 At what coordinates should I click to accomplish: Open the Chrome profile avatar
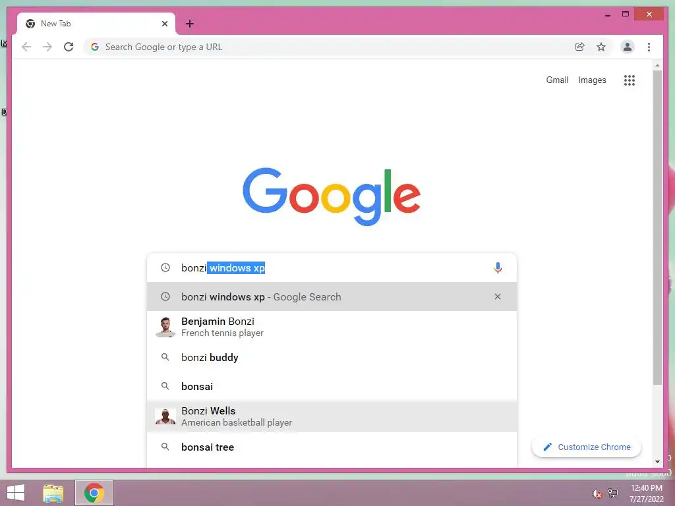(x=628, y=47)
